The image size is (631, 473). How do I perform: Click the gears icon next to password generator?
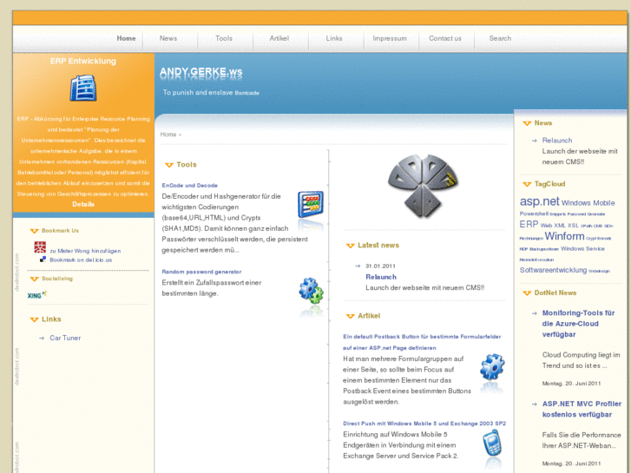pos(311,290)
